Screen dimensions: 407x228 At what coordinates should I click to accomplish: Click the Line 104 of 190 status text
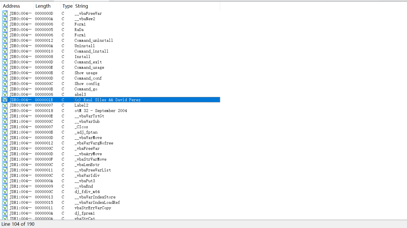coord(18,224)
